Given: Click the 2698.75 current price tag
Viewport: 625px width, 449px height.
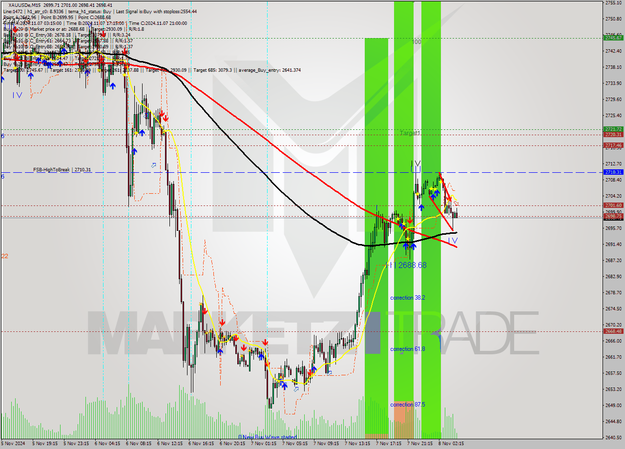Looking at the screenshot, I should pos(613,216).
